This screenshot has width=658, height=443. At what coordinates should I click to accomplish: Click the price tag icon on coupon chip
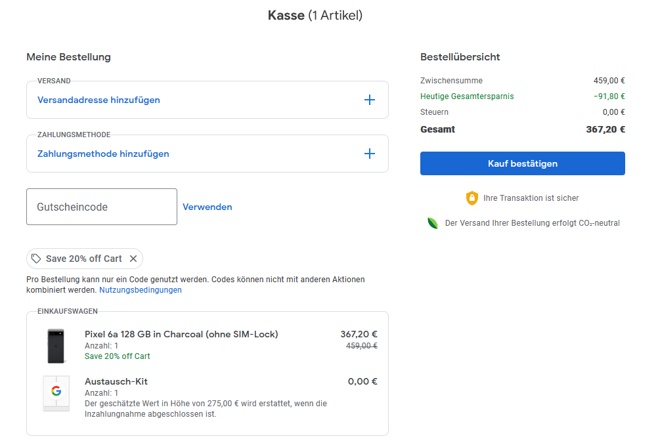click(x=37, y=259)
